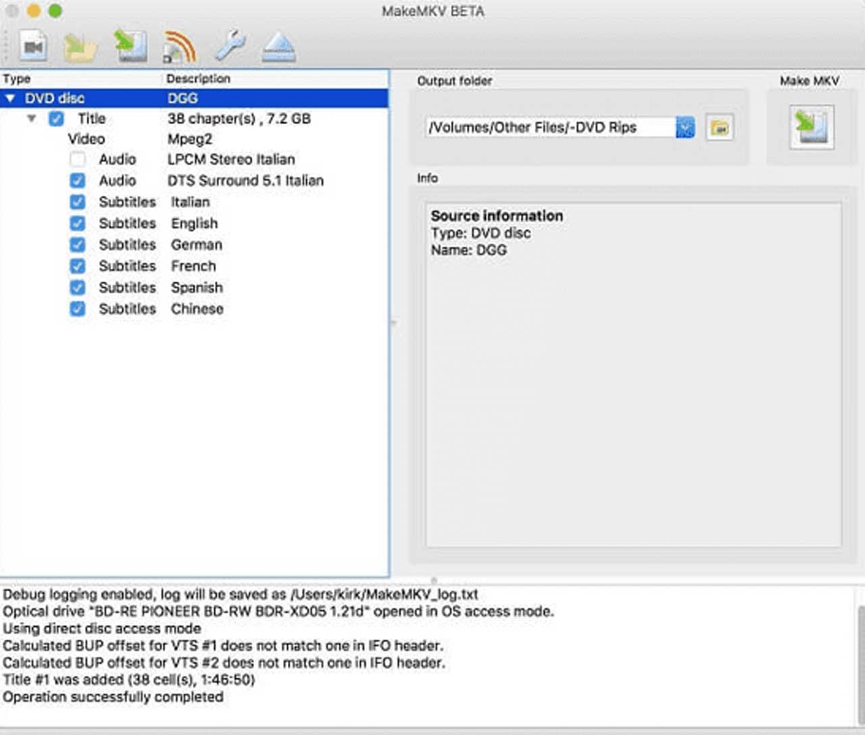Click the Description column header
This screenshot has height=735, width=865.
(198, 79)
